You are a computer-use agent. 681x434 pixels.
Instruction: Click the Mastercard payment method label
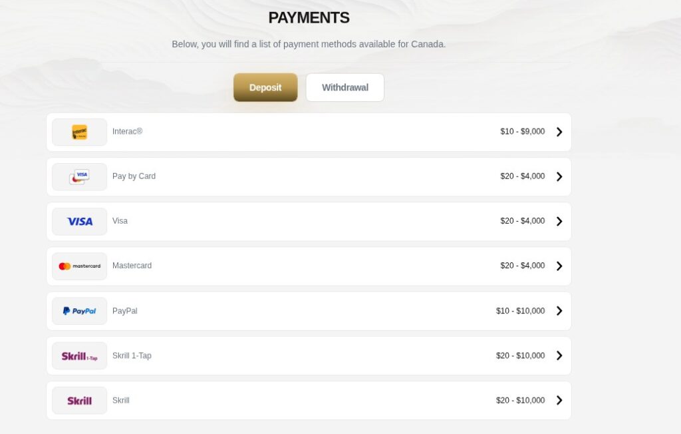(132, 266)
